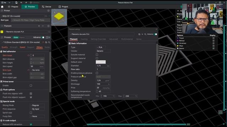Click the undo arrow icon
Image resolution: width=227 pixels, height=127 pixels.
point(21,2)
